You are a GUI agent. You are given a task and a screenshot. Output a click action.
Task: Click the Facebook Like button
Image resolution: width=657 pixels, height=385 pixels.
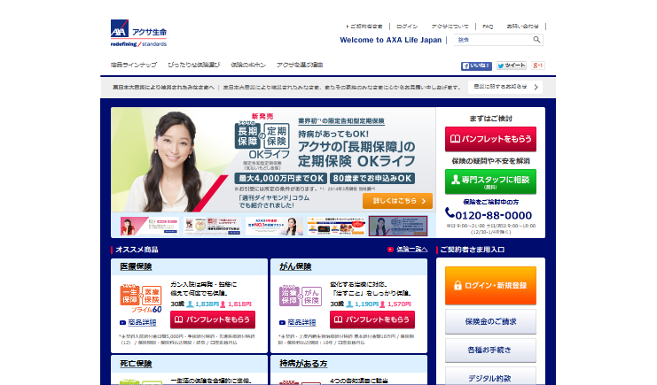pos(476,65)
